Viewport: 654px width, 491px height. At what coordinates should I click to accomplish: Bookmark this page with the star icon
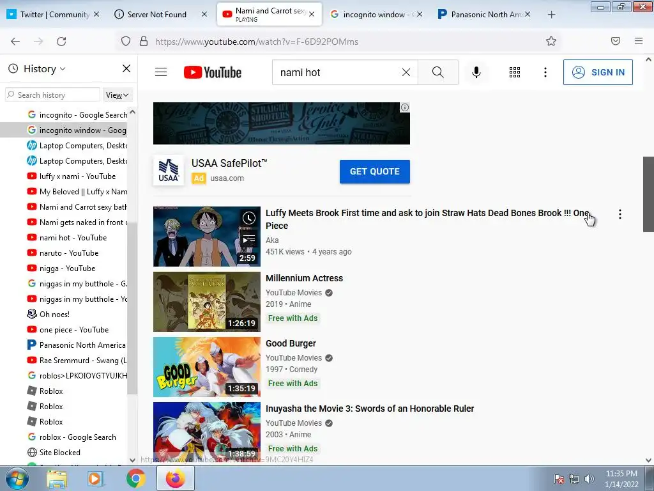click(x=551, y=42)
